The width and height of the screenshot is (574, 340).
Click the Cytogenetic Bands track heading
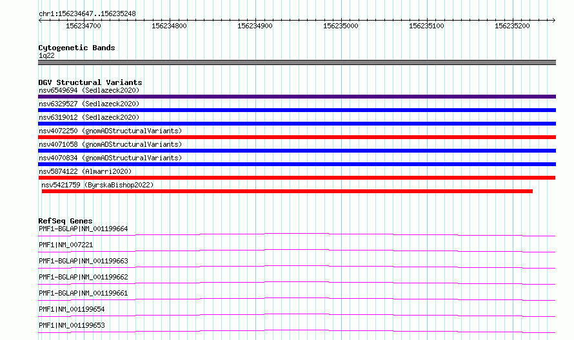pyautogui.click(x=77, y=48)
